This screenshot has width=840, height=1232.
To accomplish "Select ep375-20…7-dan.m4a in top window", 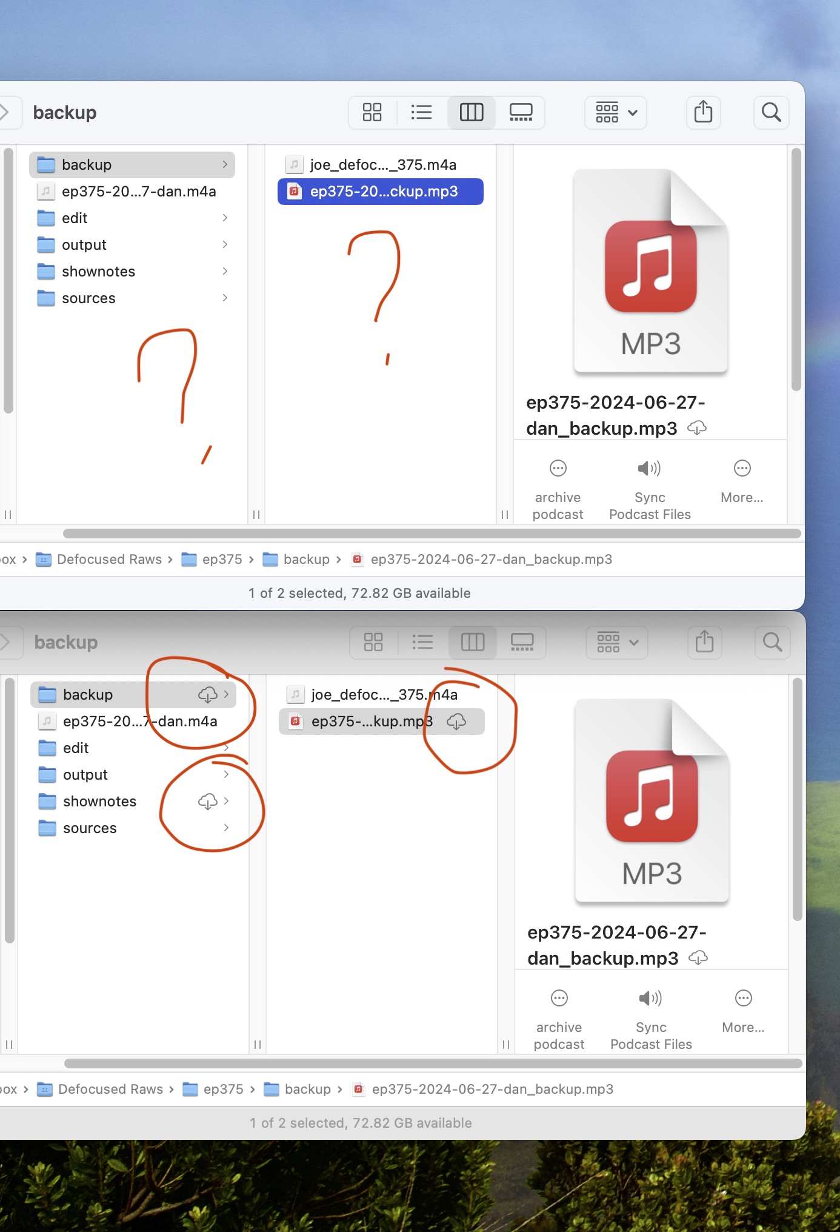I will pos(132,192).
